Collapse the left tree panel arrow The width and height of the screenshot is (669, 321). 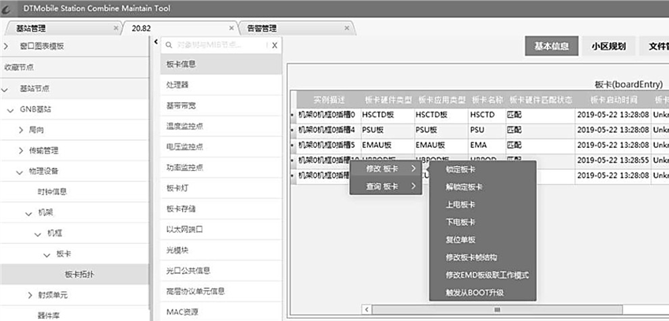(156, 41)
